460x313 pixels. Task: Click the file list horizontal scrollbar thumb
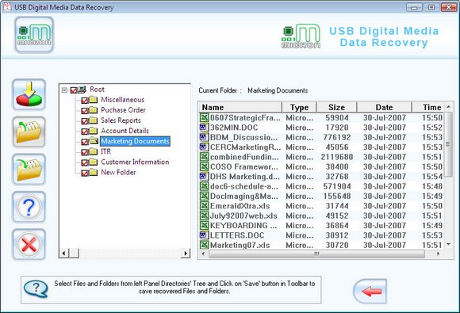316,254
